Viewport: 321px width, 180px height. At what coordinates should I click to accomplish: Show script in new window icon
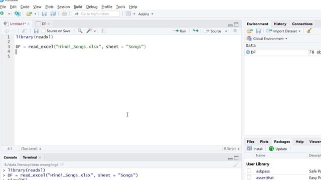pos(25,31)
